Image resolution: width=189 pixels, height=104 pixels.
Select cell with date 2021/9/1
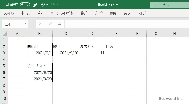pyautogui.click(x=39, y=53)
